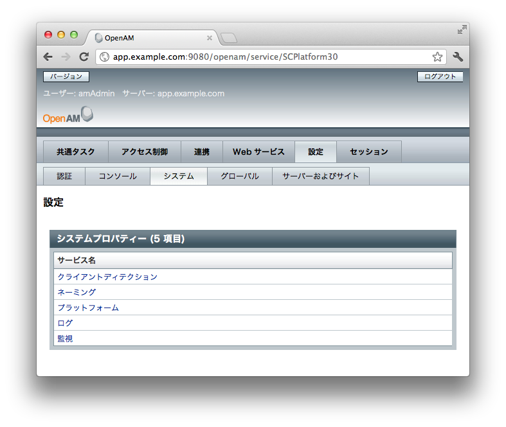Viewport: 506px width, 427px height.
Task: Click the browser forward arrow icon
Action: (x=66, y=57)
